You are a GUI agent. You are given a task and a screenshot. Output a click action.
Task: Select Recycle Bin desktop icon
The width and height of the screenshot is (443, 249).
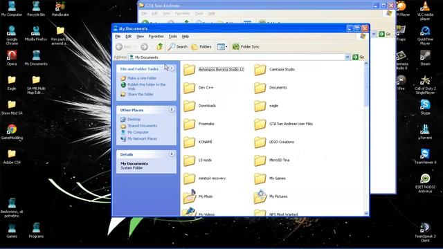click(x=36, y=9)
